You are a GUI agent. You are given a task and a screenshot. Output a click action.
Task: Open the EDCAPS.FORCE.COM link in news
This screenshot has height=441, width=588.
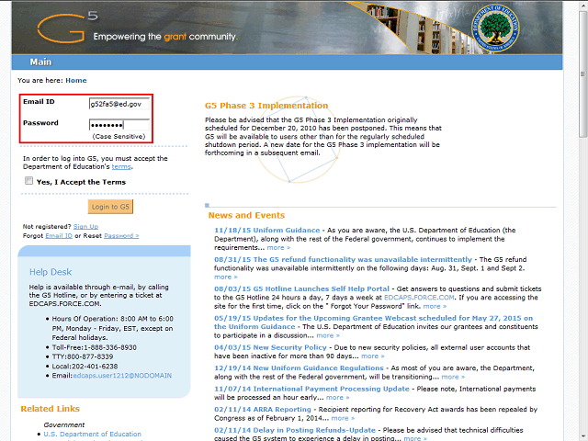(419, 298)
